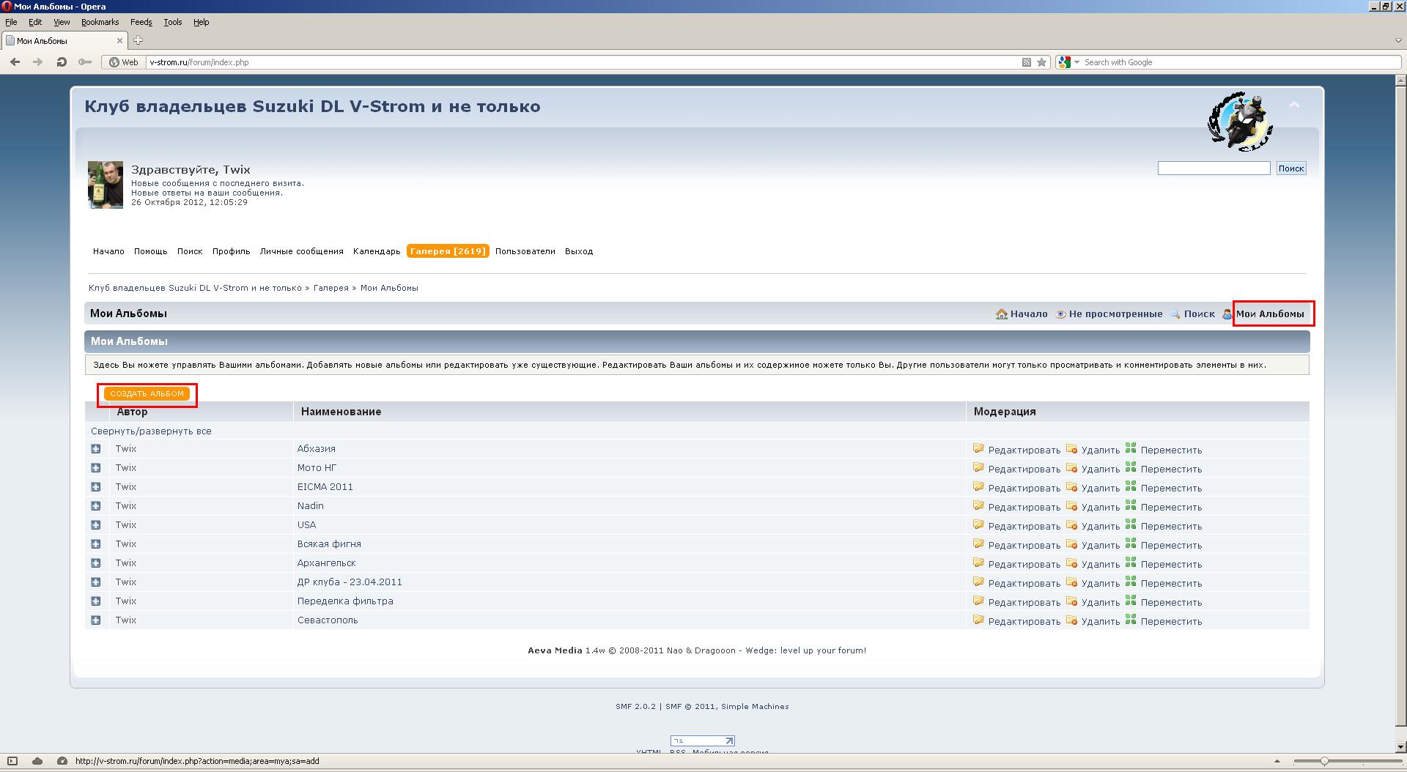Click Удалить for the Абхазия album
The image size is (1407, 772).
click(x=1100, y=450)
